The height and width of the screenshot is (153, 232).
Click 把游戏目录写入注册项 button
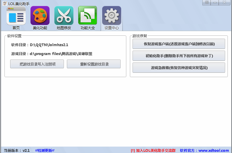click(x=37, y=64)
